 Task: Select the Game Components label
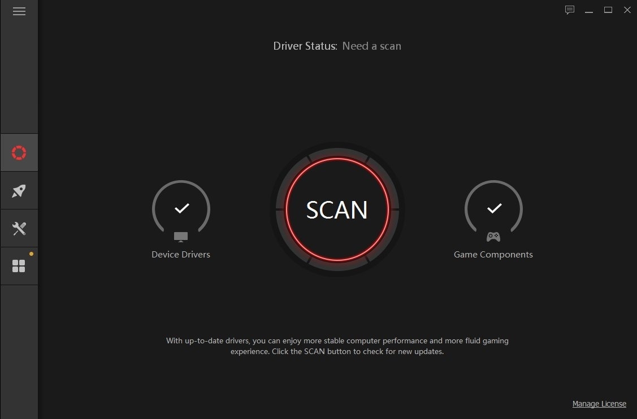coord(493,255)
